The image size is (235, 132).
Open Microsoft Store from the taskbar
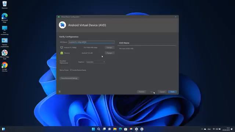point(126,129)
